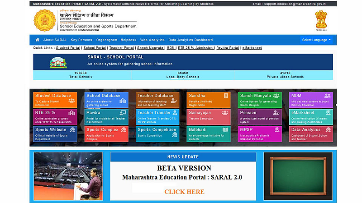The width and height of the screenshot is (362, 203).
Task: Select the Balbharti tile book icon
Action: click(x=225, y=130)
